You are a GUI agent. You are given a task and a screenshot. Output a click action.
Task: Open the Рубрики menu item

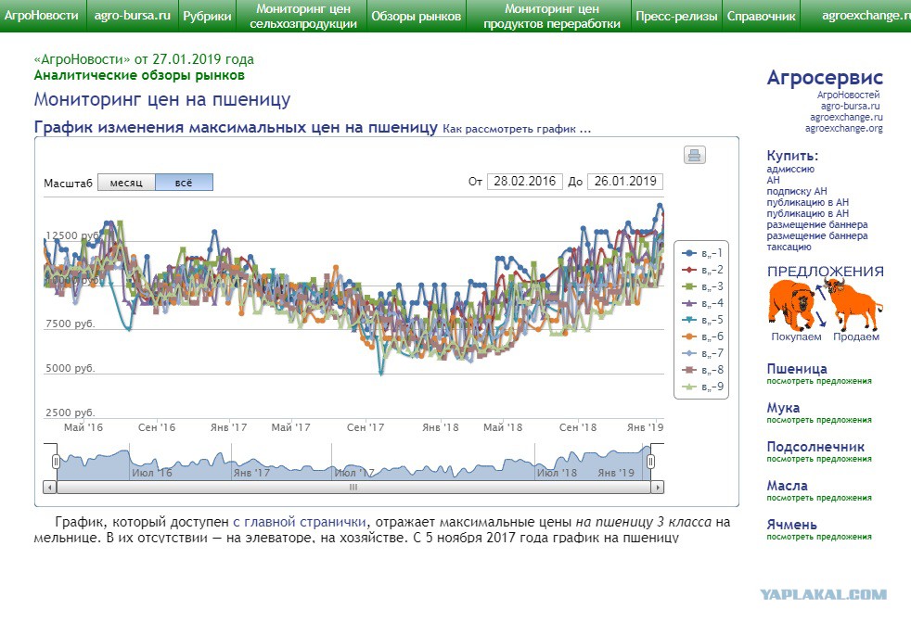tap(207, 17)
